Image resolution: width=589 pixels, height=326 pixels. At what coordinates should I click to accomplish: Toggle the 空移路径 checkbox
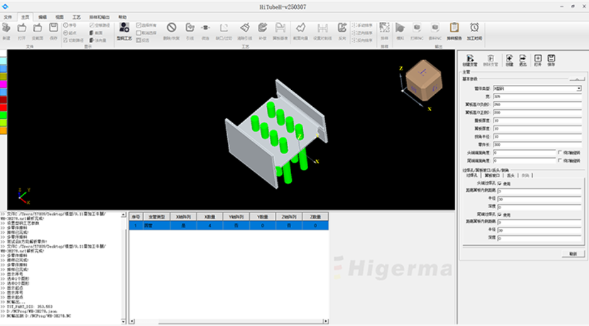(x=92, y=25)
